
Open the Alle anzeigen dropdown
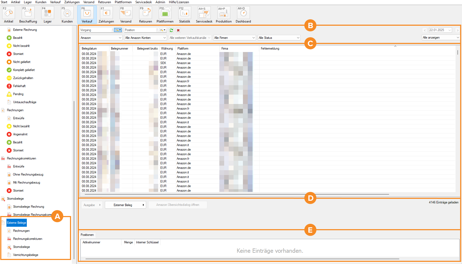click(x=441, y=38)
